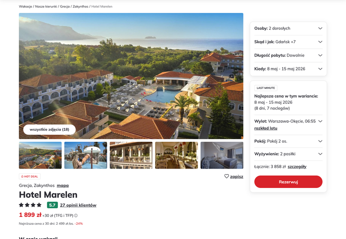Viewport: 346px width, 239px height.
Task: Click the info icon beside TFG i TFP
Action: pyautogui.click(x=76, y=216)
